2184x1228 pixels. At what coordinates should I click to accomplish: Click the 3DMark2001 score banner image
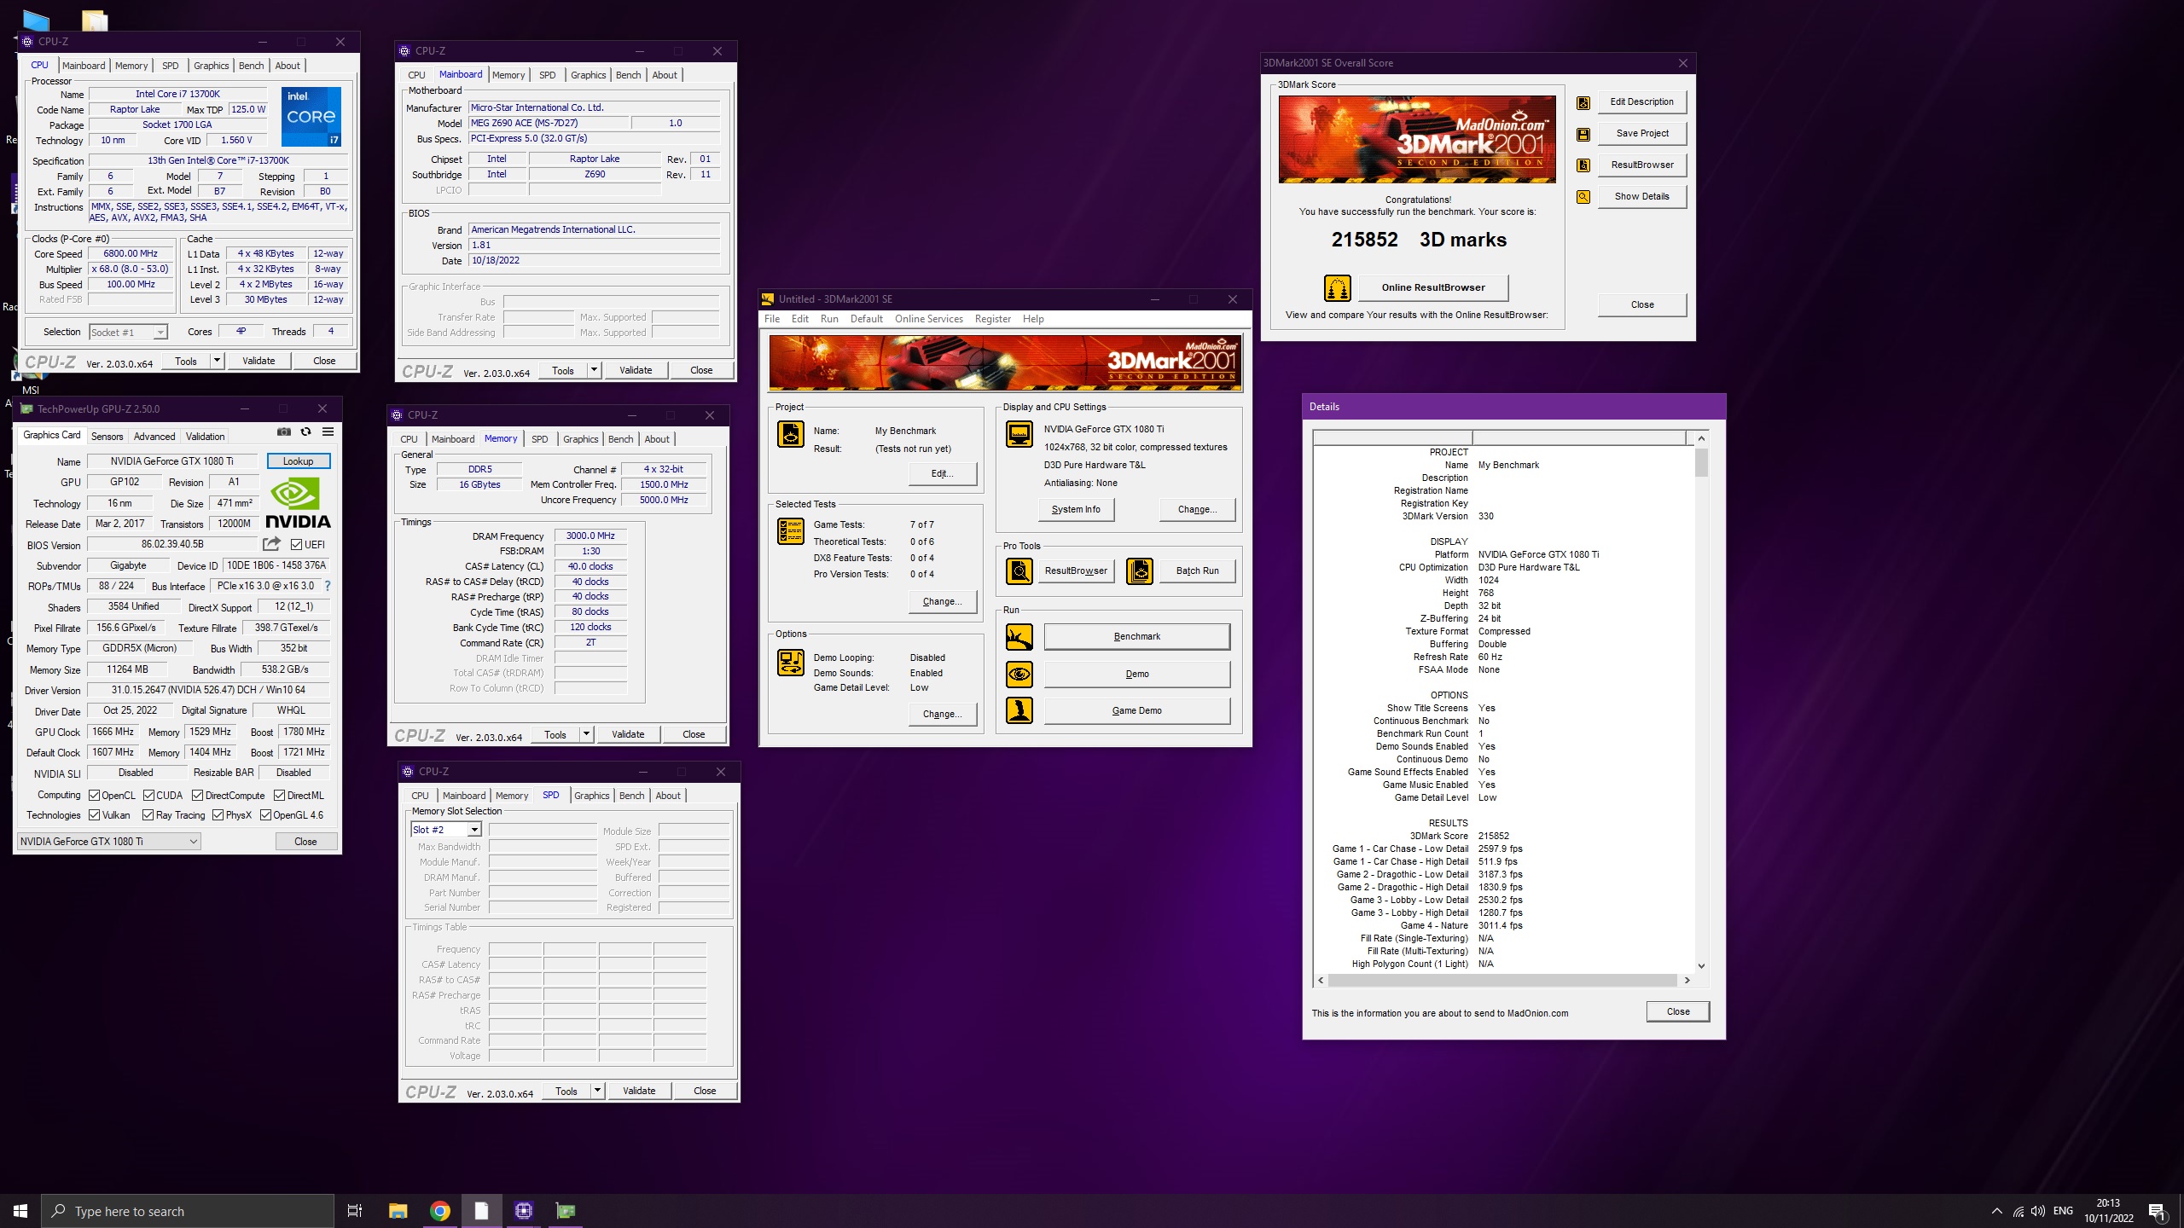[x=1417, y=139]
